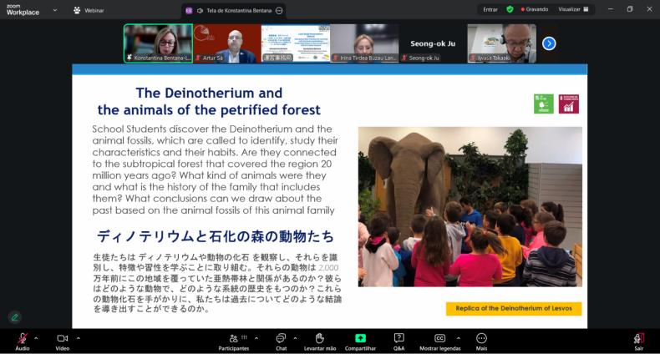Viewport: 660px width, 354px height.
Task: Click the Entrar button in top bar
Action: (490, 9)
